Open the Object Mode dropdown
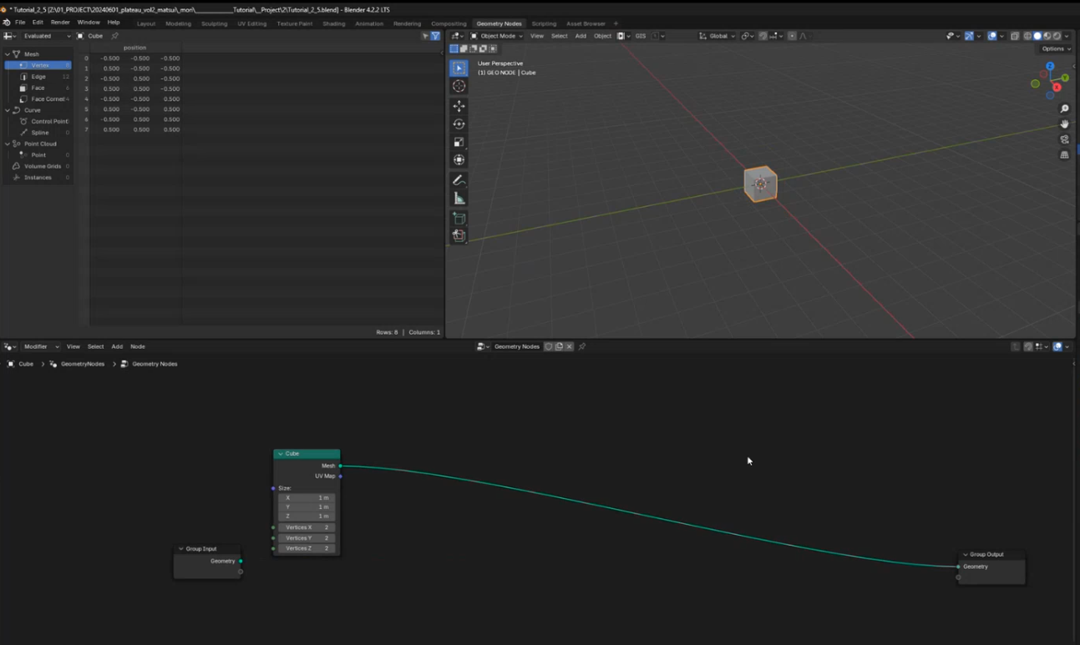 [x=496, y=36]
